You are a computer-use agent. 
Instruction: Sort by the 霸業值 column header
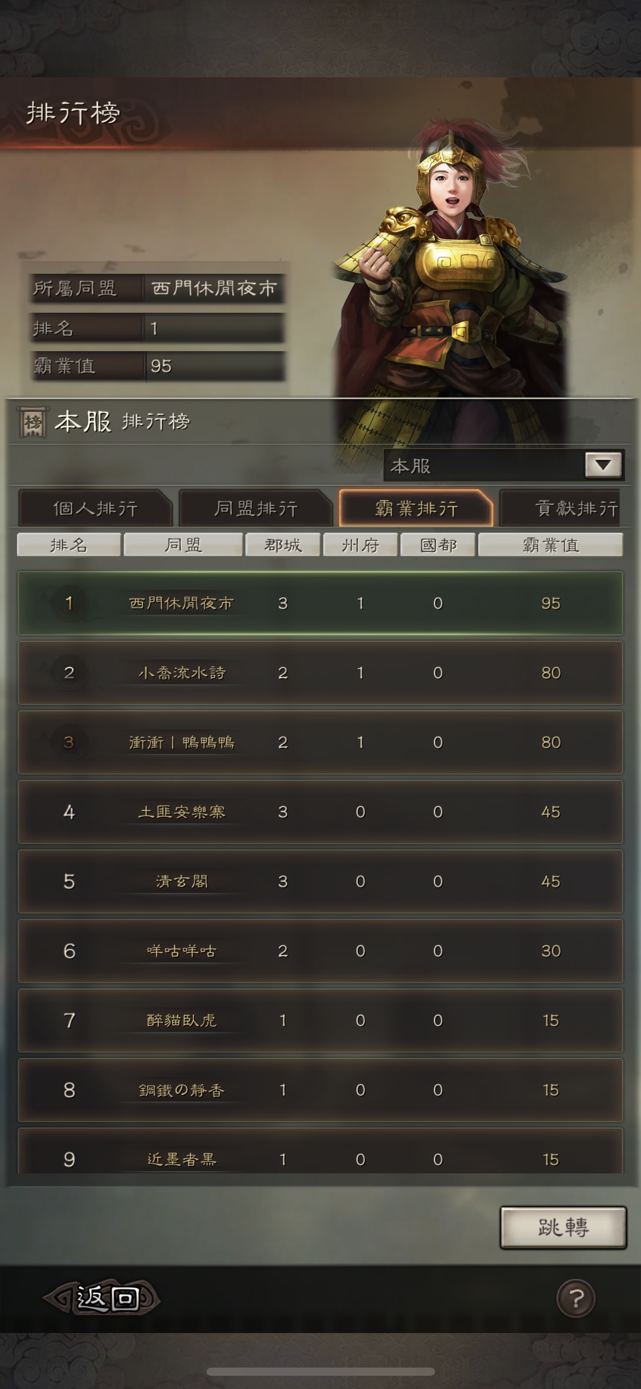[551, 545]
